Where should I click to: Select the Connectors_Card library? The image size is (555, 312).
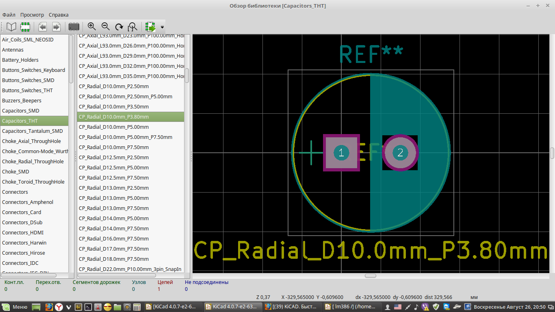[34, 212]
